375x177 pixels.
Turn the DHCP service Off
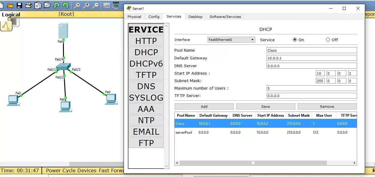327,39
